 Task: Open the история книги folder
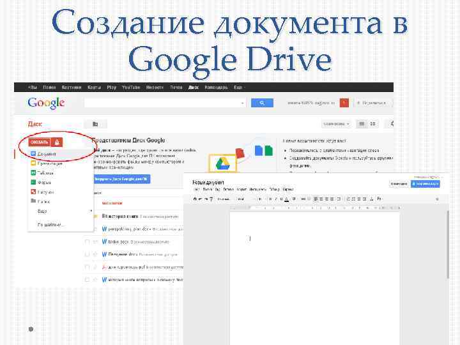[123, 216]
